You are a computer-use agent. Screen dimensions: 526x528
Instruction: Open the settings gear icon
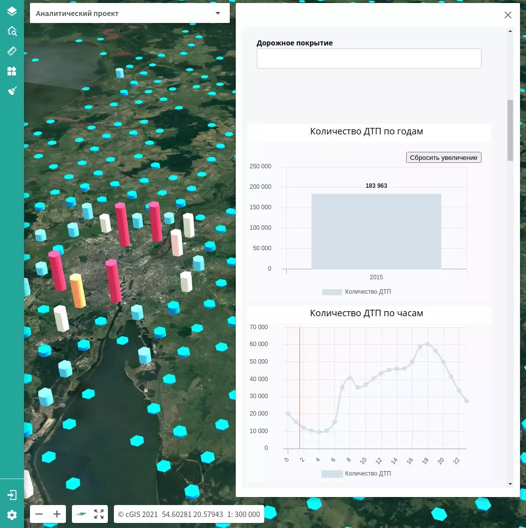pyautogui.click(x=12, y=515)
